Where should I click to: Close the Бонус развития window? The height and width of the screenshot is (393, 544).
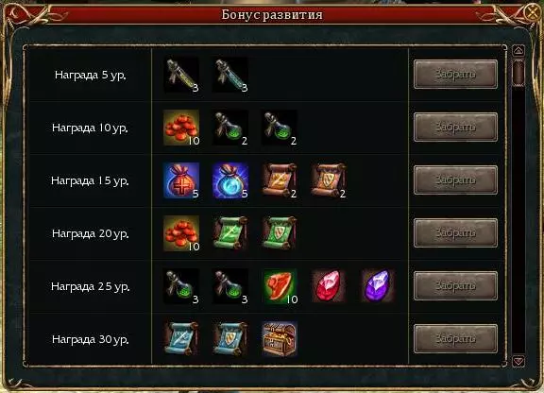(x=532, y=12)
